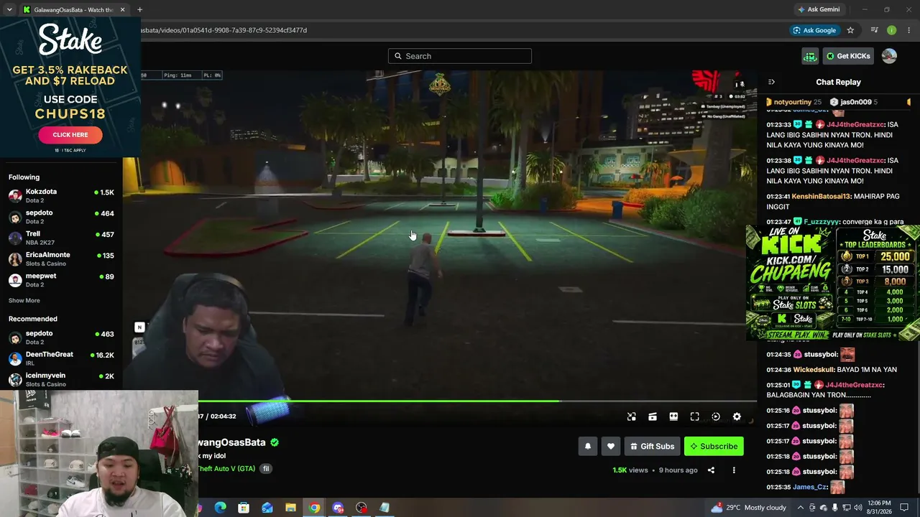Click the jas0n009 top gifter entry
The width and height of the screenshot is (920, 517).
pos(854,102)
